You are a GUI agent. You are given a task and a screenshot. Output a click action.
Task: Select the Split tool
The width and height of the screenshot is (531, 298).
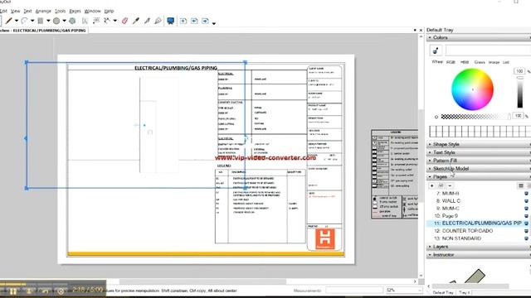coord(147,21)
